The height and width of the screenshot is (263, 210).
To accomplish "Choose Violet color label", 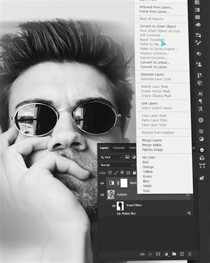I will 147,186.
